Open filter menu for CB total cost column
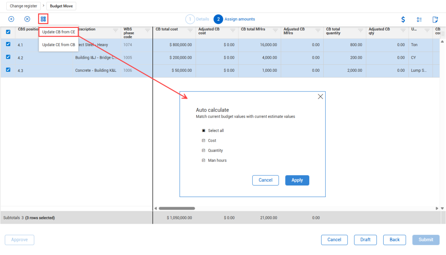 tap(190, 30)
